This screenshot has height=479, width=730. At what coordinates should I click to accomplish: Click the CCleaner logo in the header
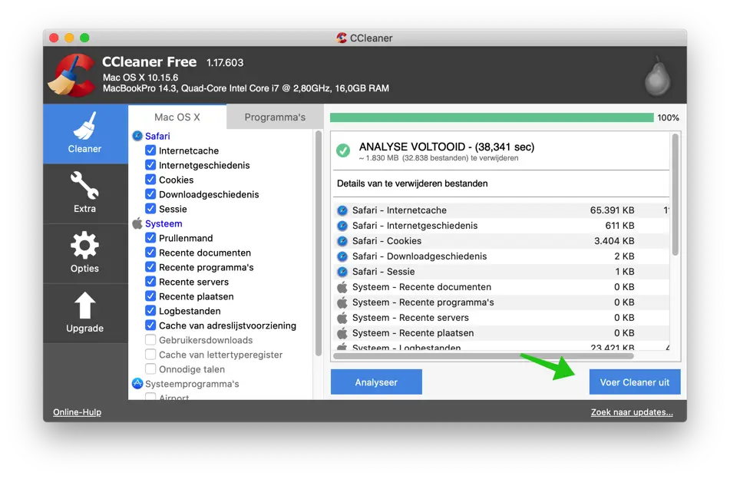pyautogui.click(x=71, y=75)
